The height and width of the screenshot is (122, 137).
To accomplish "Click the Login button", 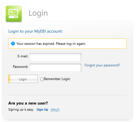I will 23,79.
